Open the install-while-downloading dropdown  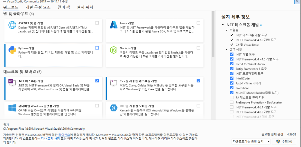251,142
